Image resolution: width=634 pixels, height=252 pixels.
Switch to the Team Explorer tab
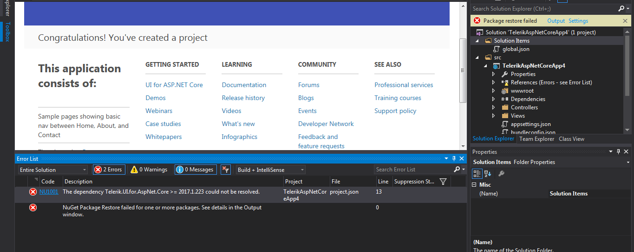coord(536,139)
